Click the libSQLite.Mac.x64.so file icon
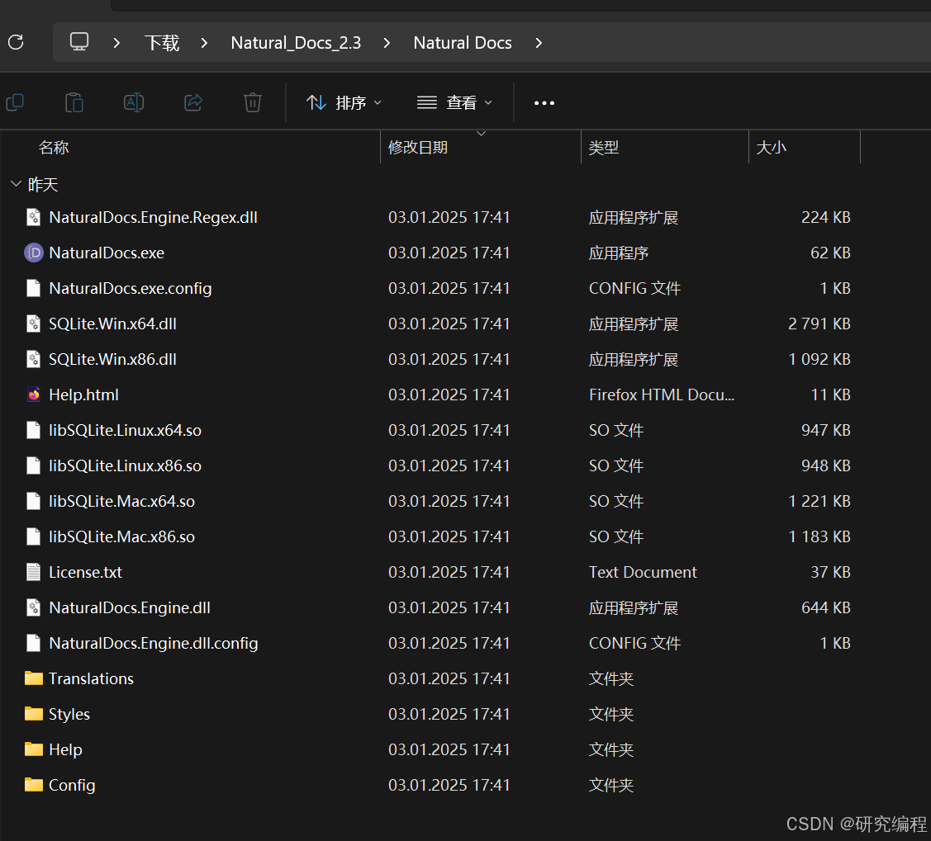This screenshot has width=931, height=841. pyautogui.click(x=34, y=501)
